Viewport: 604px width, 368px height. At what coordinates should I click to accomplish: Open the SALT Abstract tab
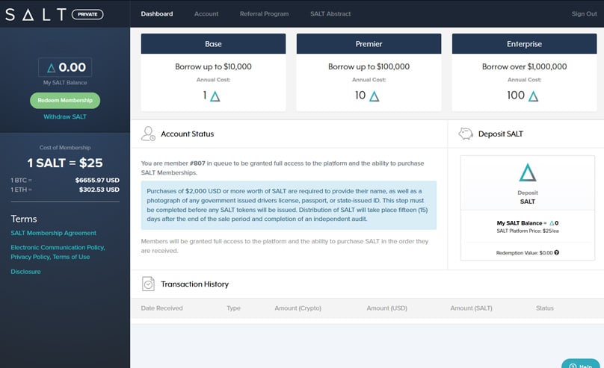coord(330,14)
